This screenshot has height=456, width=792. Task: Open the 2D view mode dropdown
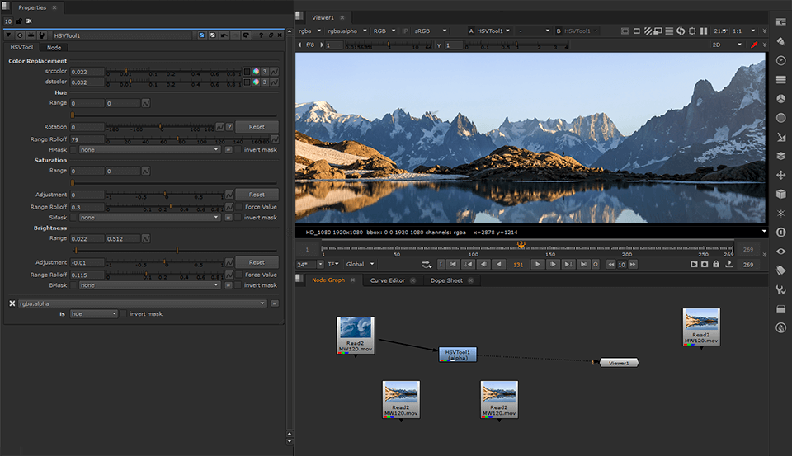coord(727,45)
